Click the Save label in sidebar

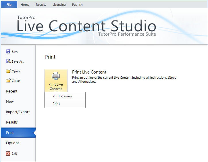(15, 52)
